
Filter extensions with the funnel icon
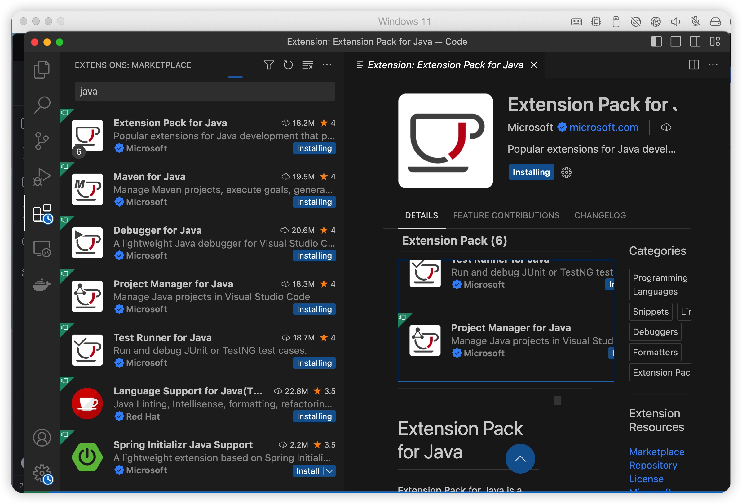tap(268, 65)
